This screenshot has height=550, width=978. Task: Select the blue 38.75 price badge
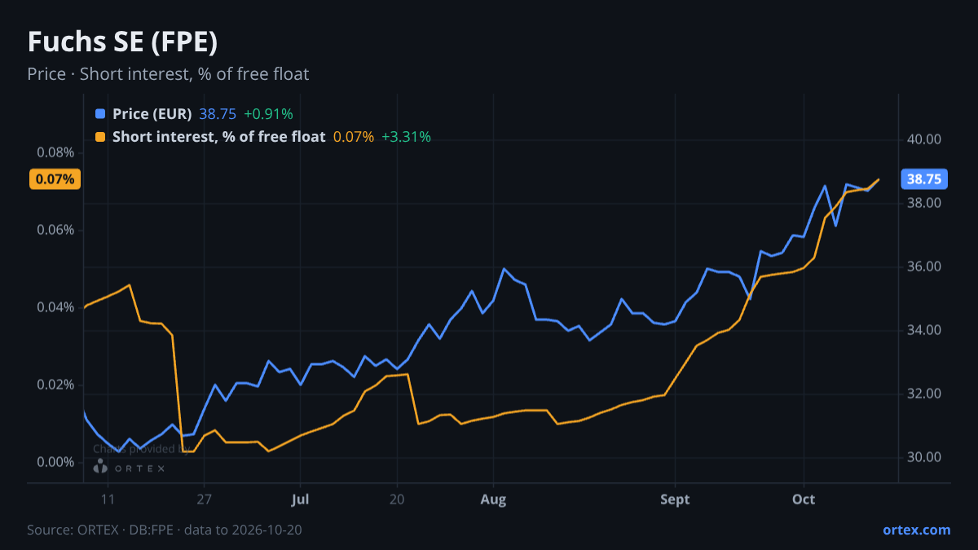[923, 179]
